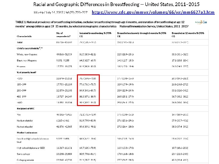The image size is (219, 164).
Task: Click the arrow icon beside Return Top
Action: pos(201,22)
